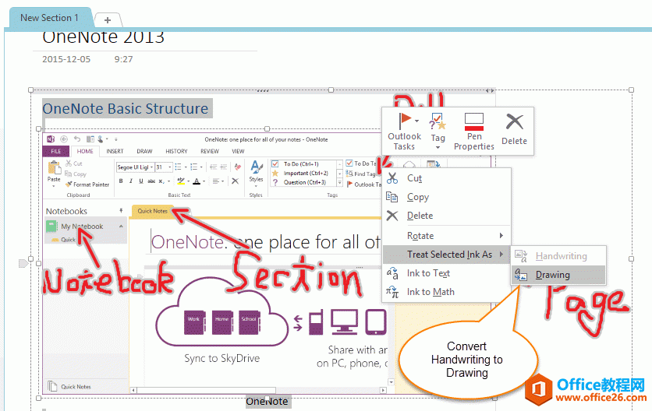Screen dimensions: 652x411
Task: Click the Ink to Math pi icon
Action: (x=392, y=292)
